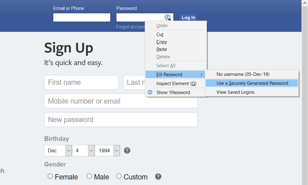Click the Mobile number or email field

click(121, 101)
